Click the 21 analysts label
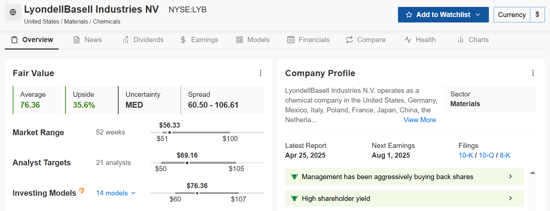This screenshot has width=550, height=211. tap(113, 163)
